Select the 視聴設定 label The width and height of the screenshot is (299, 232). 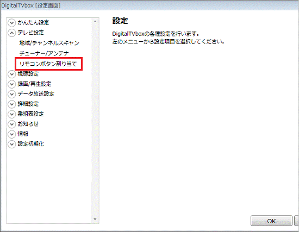pyautogui.click(x=28, y=74)
